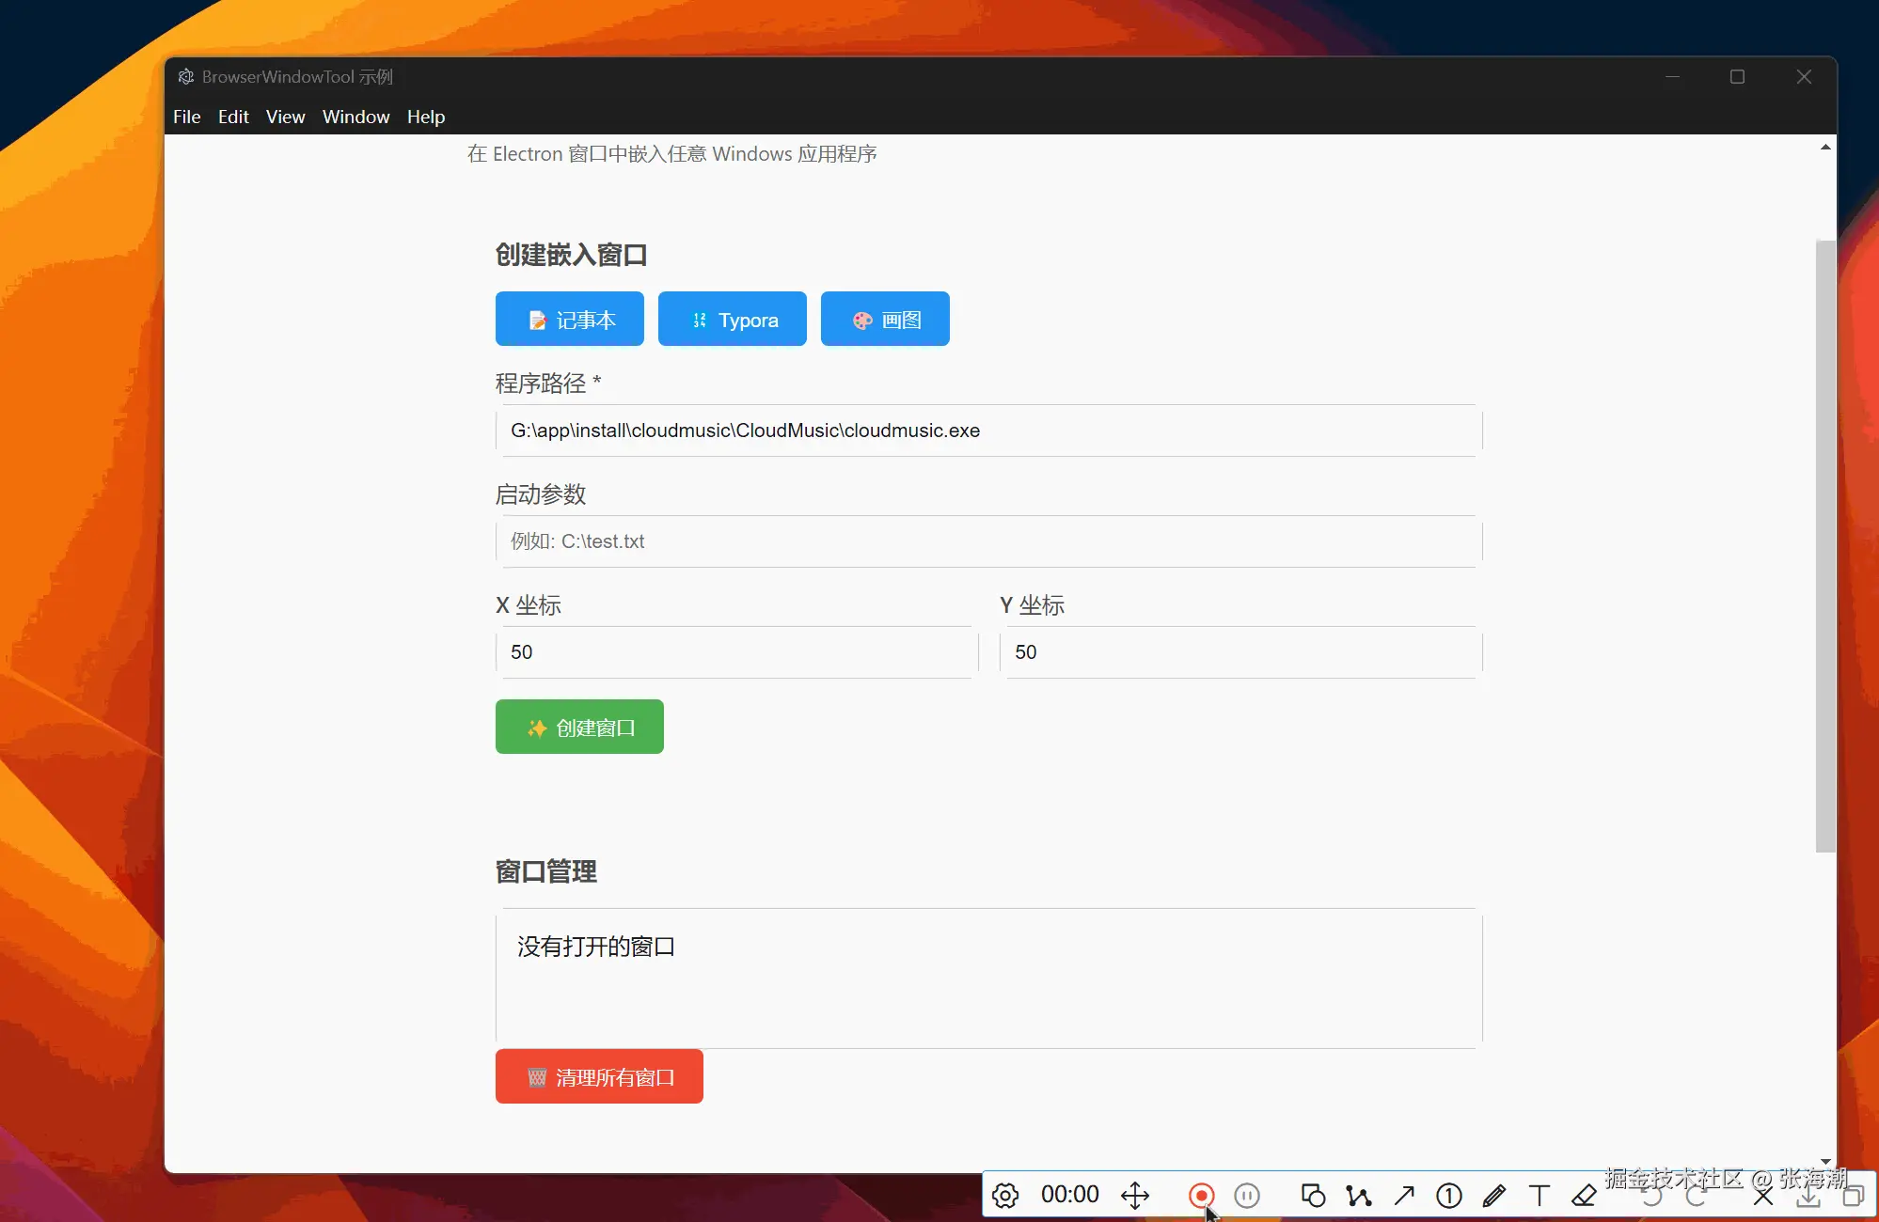Start recording with red record button
The height and width of the screenshot is (1222, 1879).
click(x=1201, y=1196)
